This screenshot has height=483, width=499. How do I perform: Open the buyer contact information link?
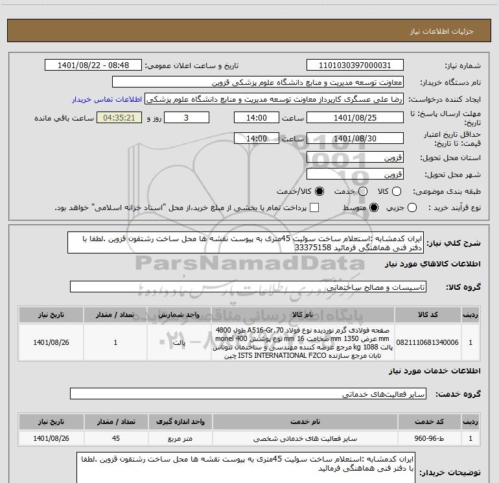[107, 99]
